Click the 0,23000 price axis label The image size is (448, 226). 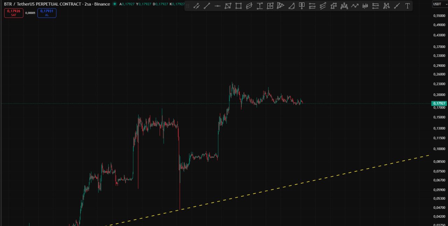[439, 84]
